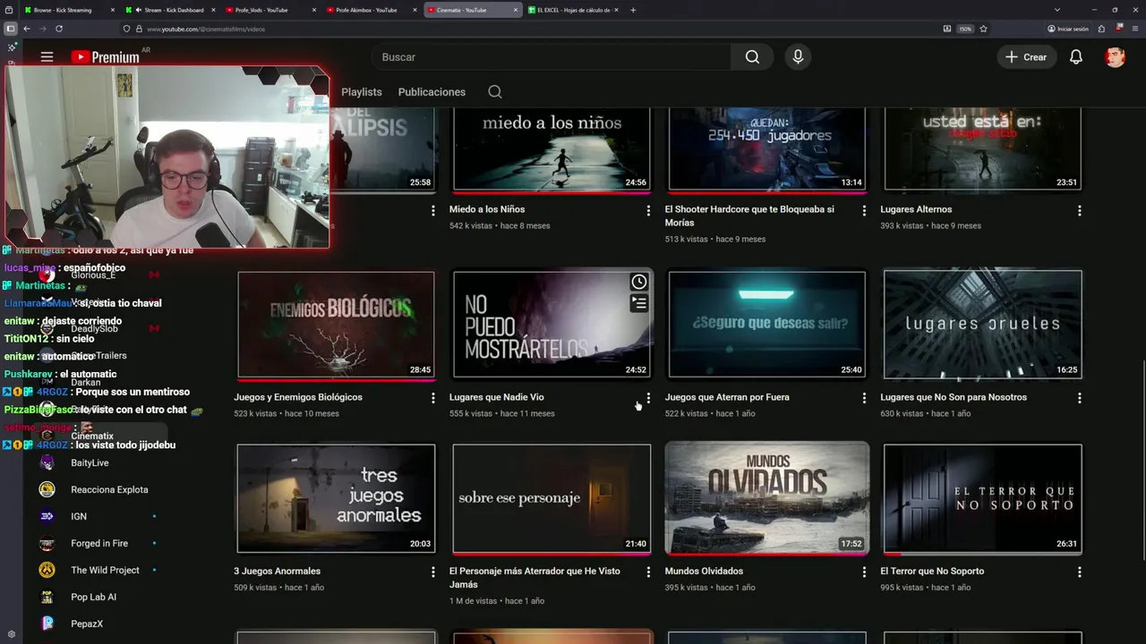The width and height of the screenshot is (1146, 644).
Task: Open options menu for Lugares Alternos
Action: (1080, 210)
